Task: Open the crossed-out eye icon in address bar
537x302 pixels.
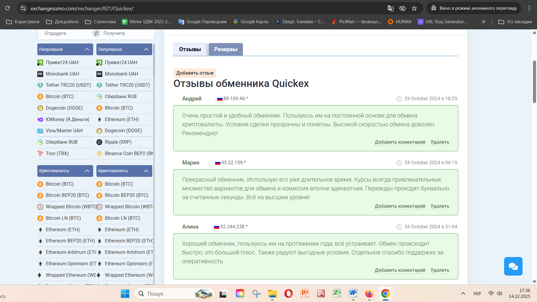Action: 402,8
